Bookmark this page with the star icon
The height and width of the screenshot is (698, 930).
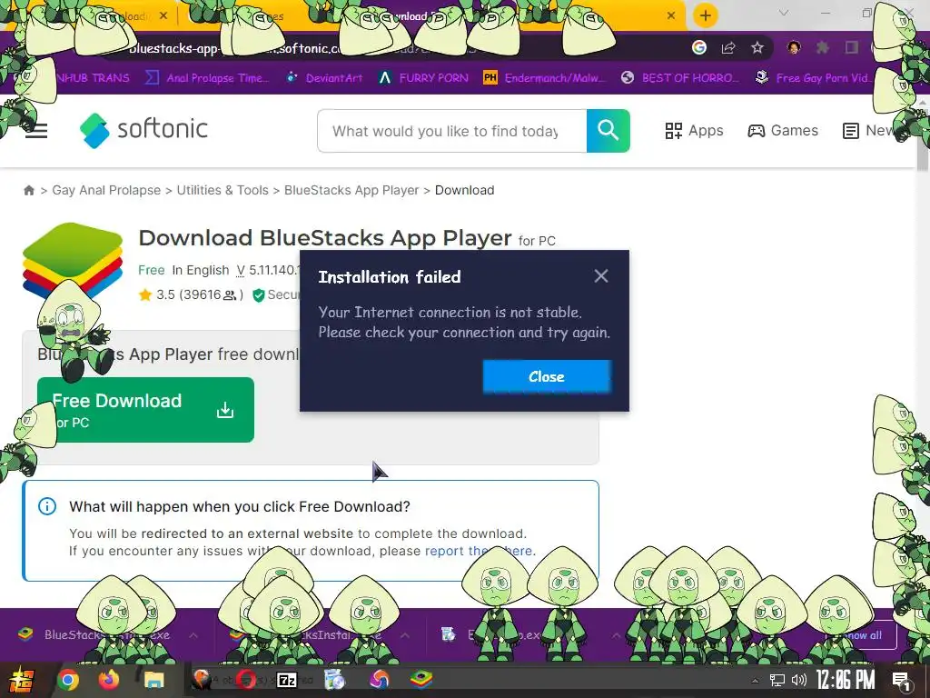tap(757, 47)
